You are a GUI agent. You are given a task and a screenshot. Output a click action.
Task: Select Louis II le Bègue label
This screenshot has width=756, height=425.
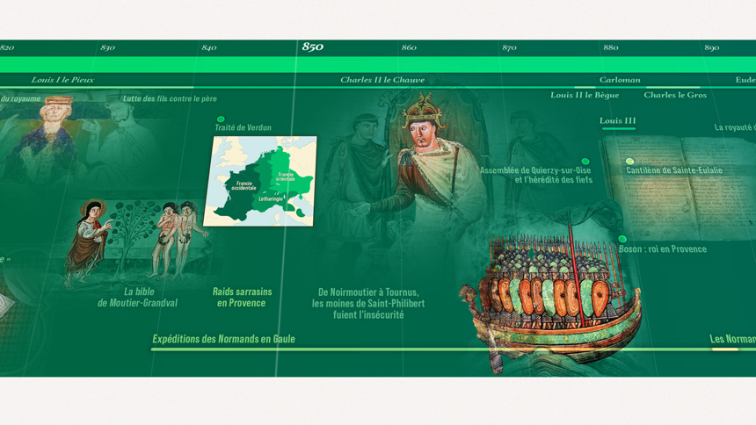(585, 95)
